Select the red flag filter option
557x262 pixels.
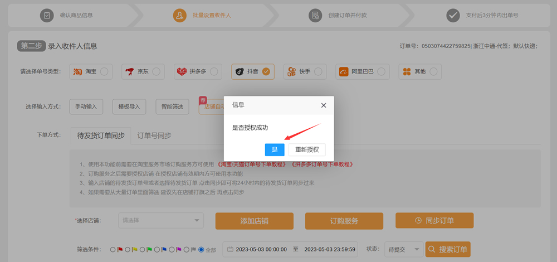[114, 249]
